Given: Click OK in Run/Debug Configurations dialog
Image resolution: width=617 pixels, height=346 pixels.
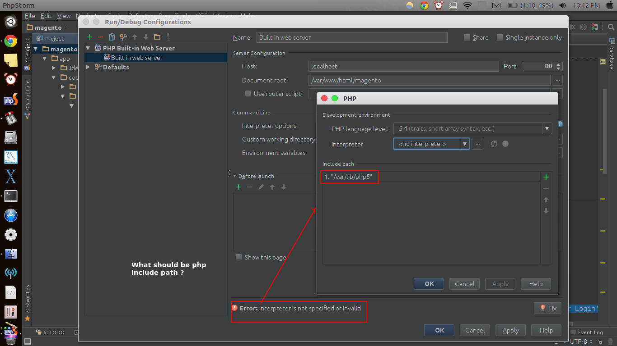Looking at the screenshot, I should (x=439, y=330).
